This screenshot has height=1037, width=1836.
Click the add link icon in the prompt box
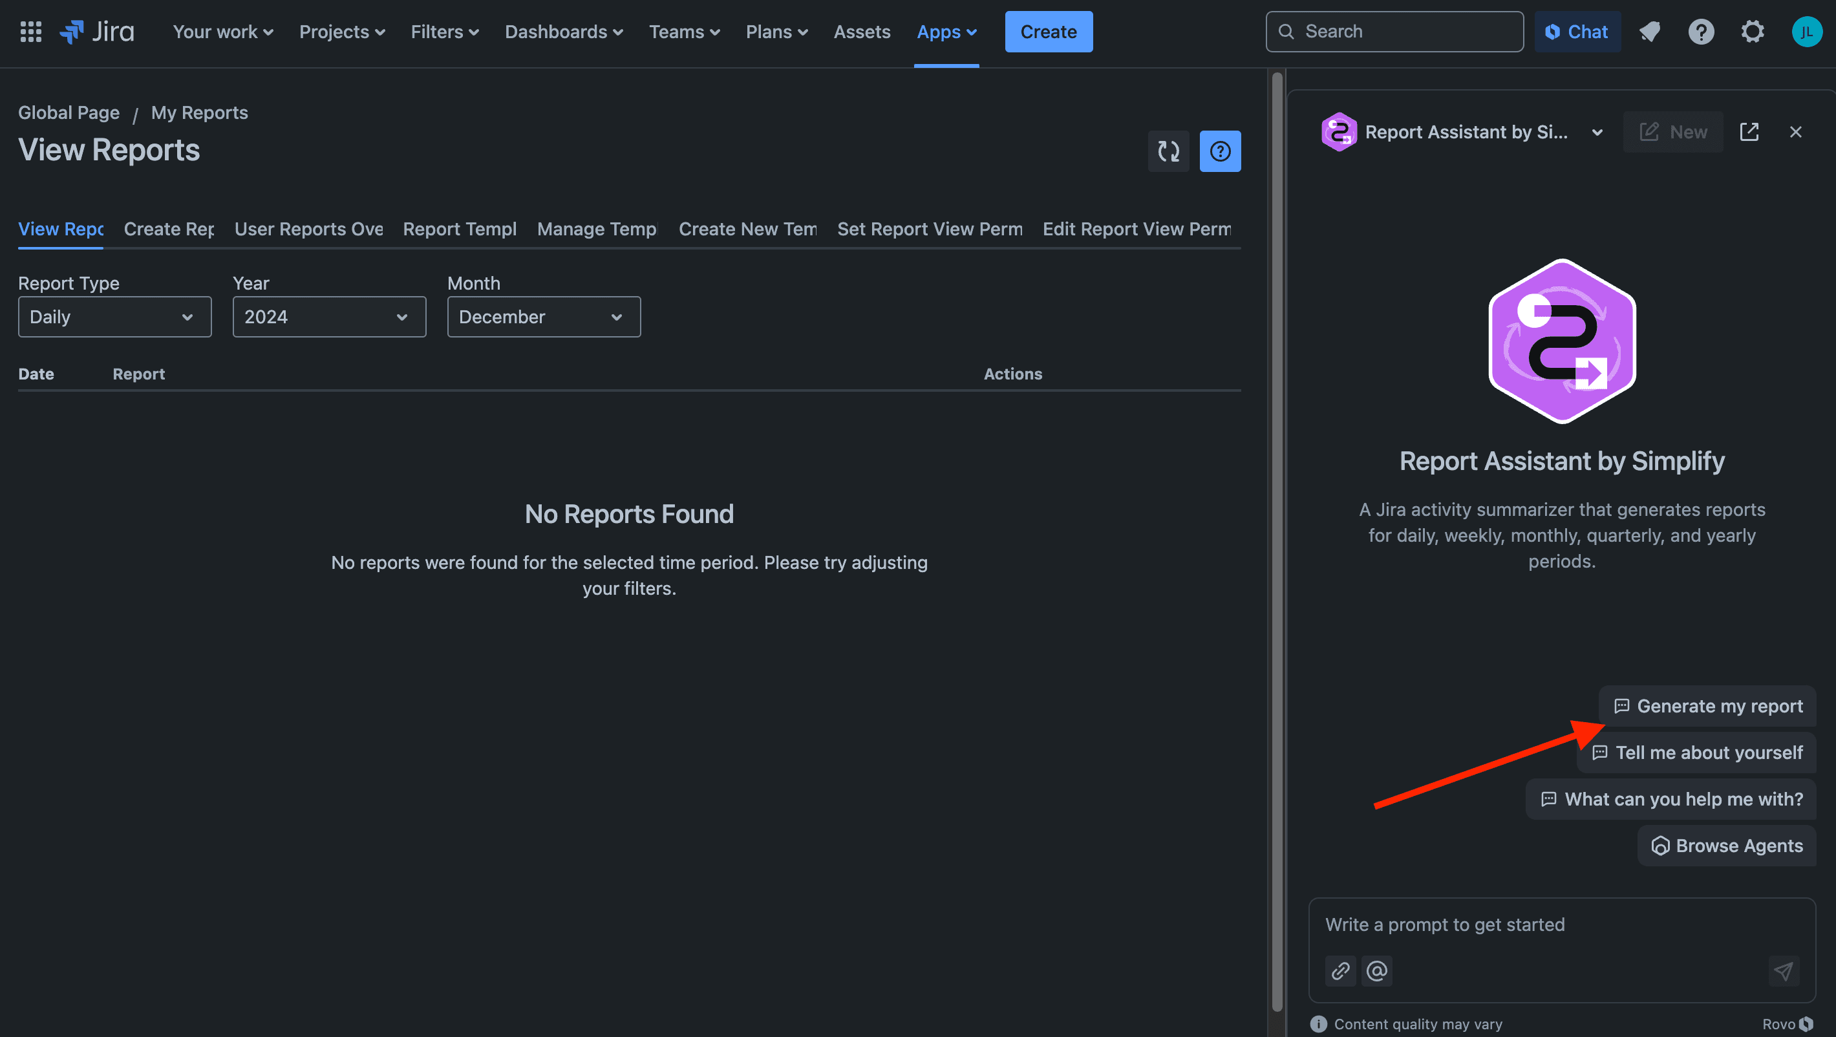click(x=1340, y=970)
